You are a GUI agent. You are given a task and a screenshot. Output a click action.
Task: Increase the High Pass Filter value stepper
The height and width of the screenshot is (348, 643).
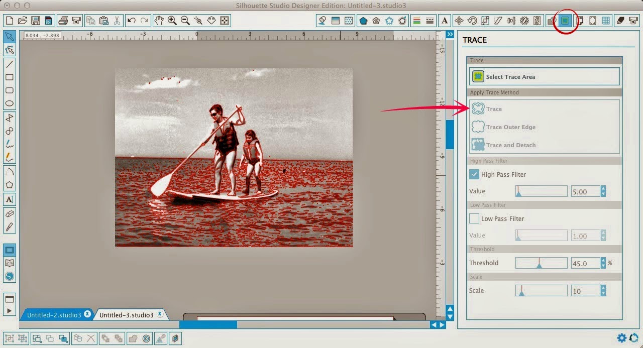point(603,189)
